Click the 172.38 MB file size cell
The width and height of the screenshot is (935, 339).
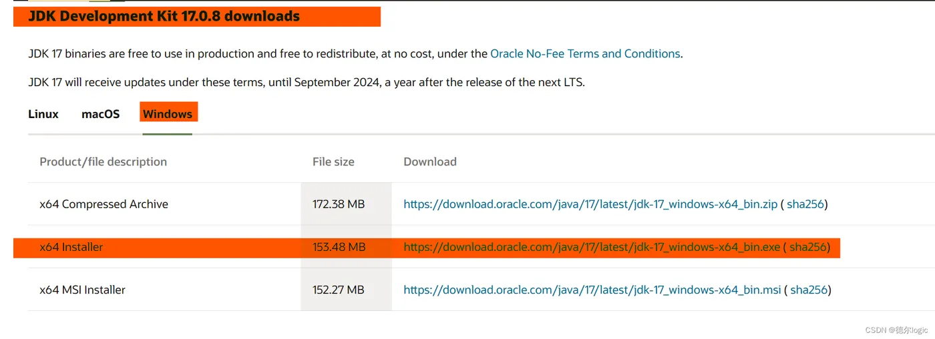click(339, 204)
